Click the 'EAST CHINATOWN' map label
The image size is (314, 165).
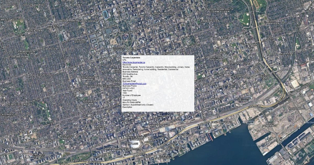pos(272,22)
